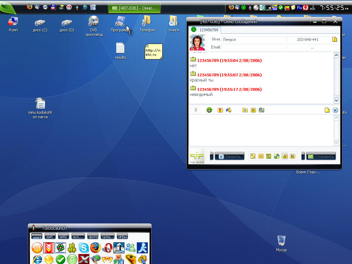The image size is (352, 264).
Task: Click the paint bucket background color icon
Action: [229, 110]
